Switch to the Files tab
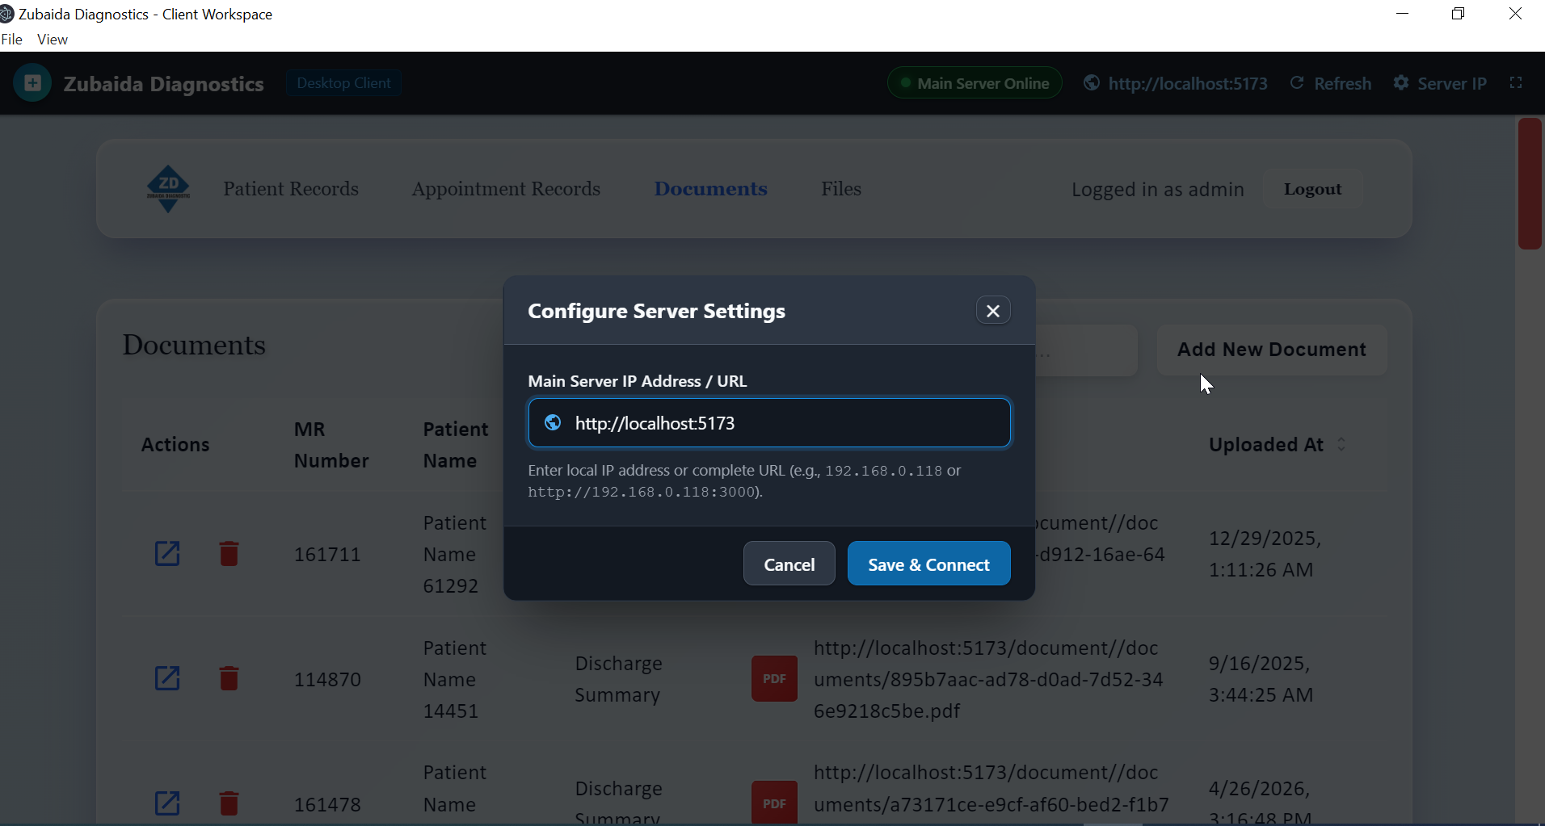 pyautogui.click(x=841, y=189)
